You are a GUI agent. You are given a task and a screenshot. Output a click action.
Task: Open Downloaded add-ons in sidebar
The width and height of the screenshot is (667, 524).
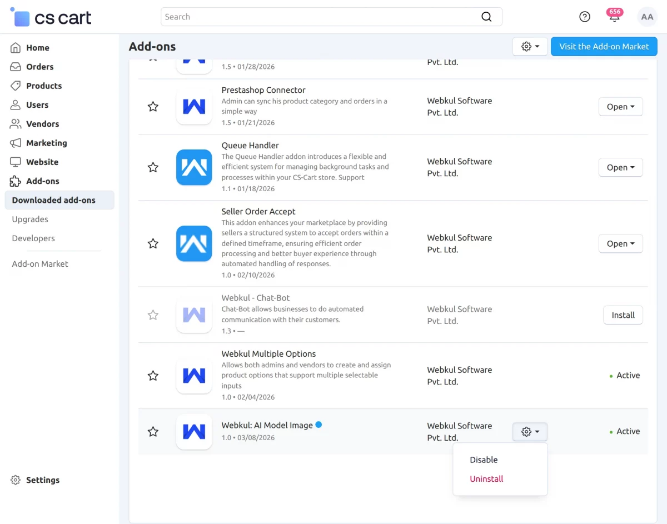pyautogui.click(x=59, y=200)
